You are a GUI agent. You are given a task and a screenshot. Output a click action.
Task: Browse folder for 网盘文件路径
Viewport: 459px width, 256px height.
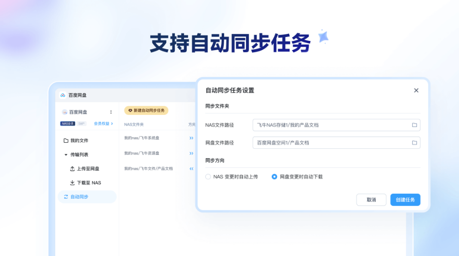point(414,143)
